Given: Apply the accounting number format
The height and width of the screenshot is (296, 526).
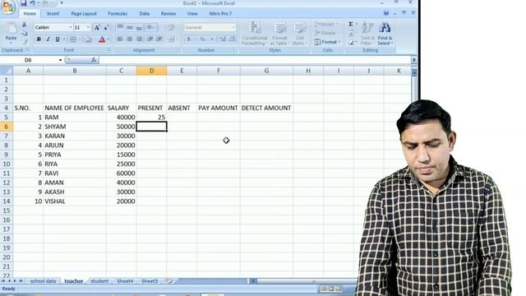Looking at the screenshot, I should coord(189,39).
